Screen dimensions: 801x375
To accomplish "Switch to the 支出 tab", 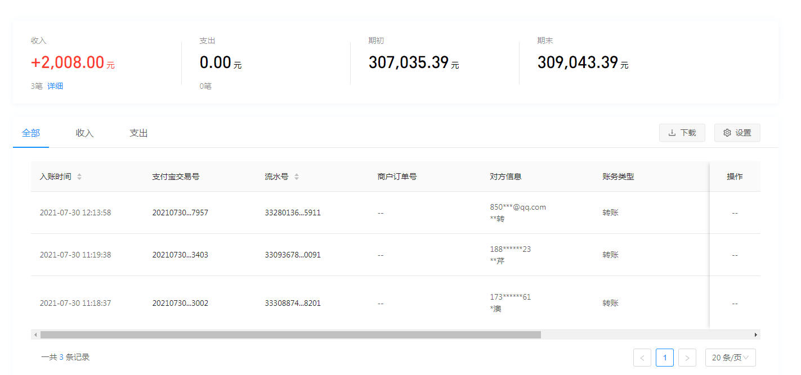I will pyautogui.click(x=138, y=133).
